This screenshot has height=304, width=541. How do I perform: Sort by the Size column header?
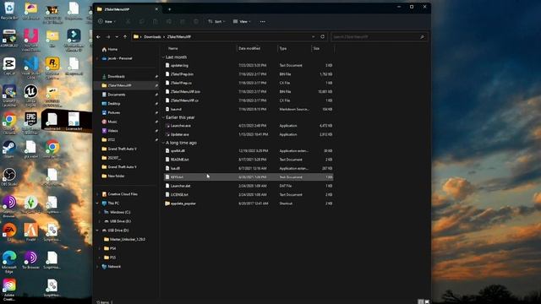(x=316, y=49)
